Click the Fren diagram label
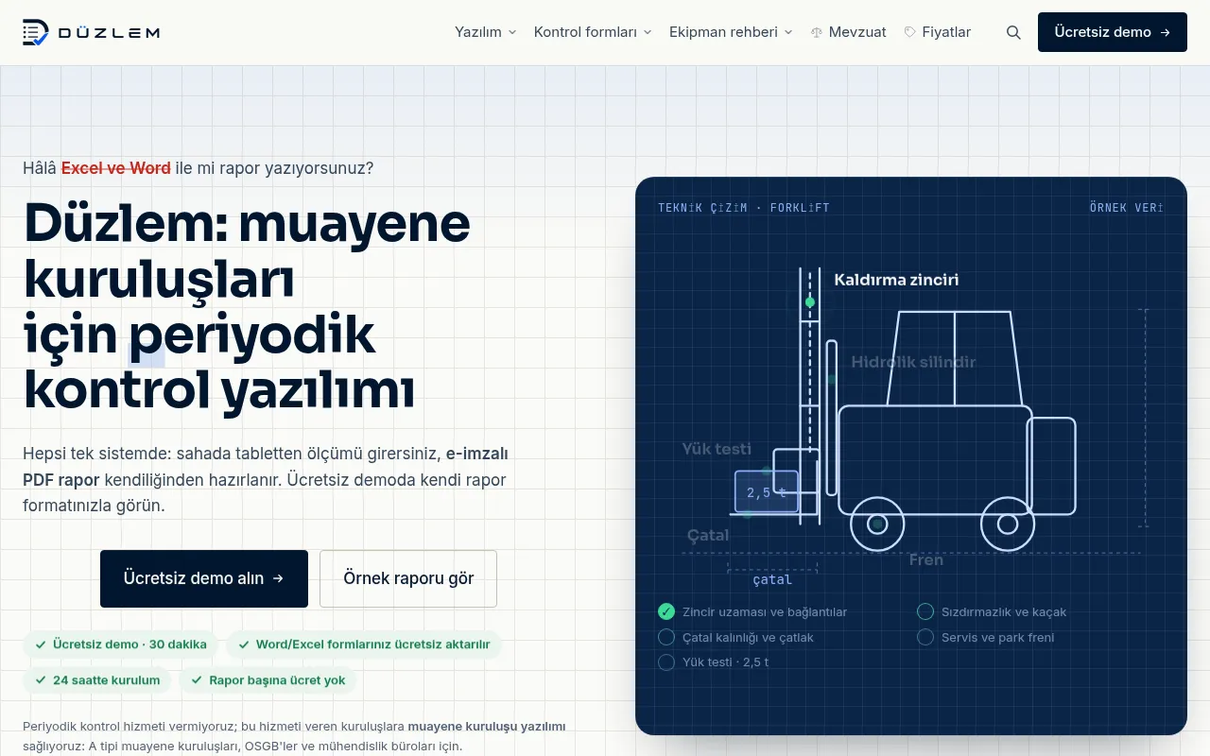 (926, 559)
